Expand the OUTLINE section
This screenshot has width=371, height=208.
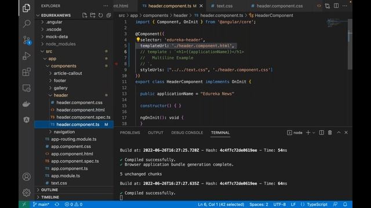pos(49,190)
